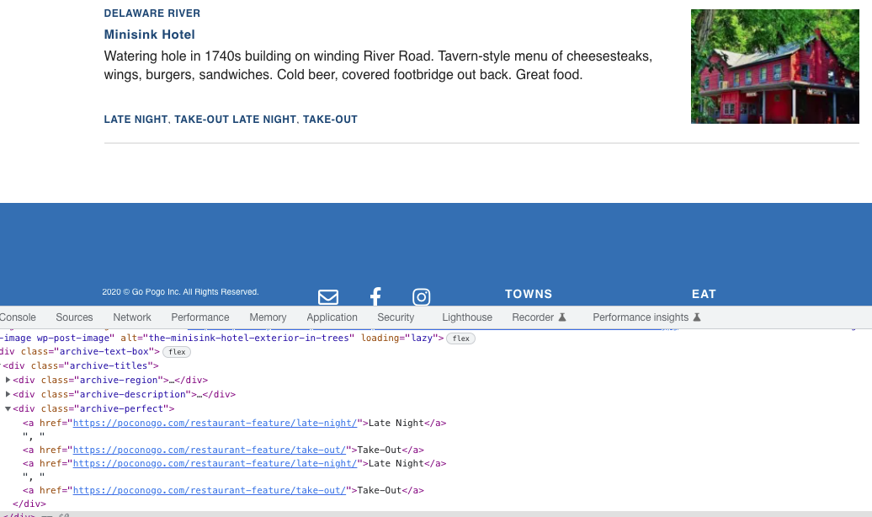Screen dimensions: 872x517
Task: Click the last TAKE-OUT tag link
Action: pyautogui.click(x=330, y=120)
